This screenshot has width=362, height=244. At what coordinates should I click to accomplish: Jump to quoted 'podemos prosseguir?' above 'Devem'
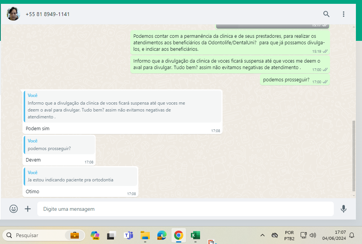[x=59, y=145]
